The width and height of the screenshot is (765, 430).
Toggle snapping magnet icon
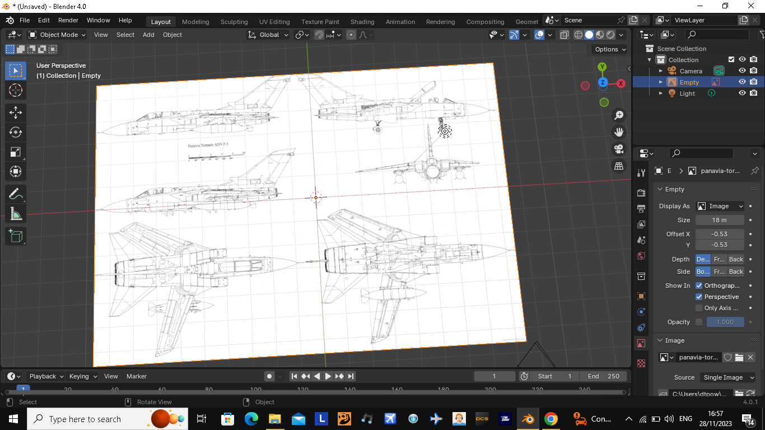click(319, 35)
